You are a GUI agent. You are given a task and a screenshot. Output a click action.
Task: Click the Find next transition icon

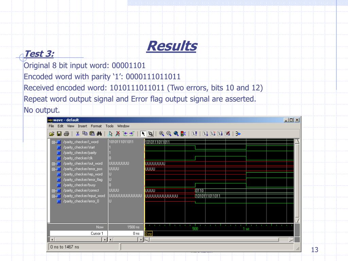(x=132, y=134)
